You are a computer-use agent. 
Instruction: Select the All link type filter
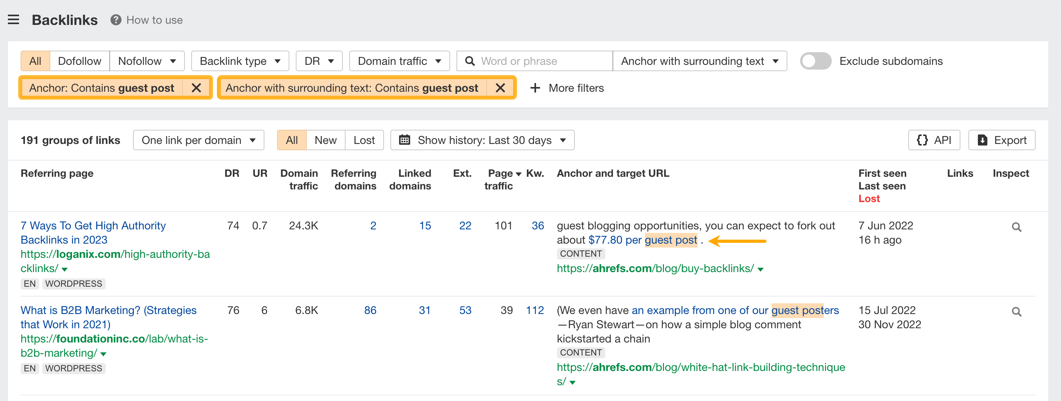click(x=35, y=61)
